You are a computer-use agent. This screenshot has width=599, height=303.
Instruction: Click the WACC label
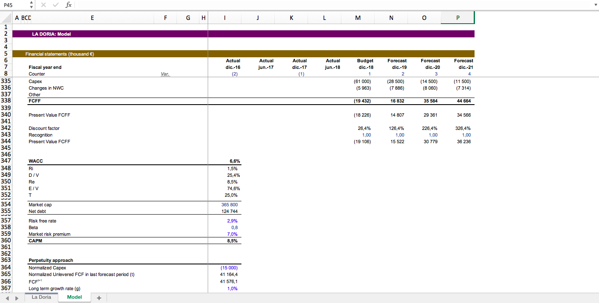pyautogui.click(x=36, y=161)
